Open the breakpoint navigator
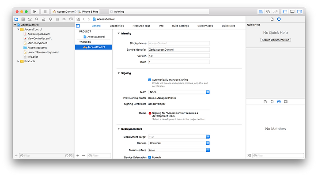 [64, 19]
